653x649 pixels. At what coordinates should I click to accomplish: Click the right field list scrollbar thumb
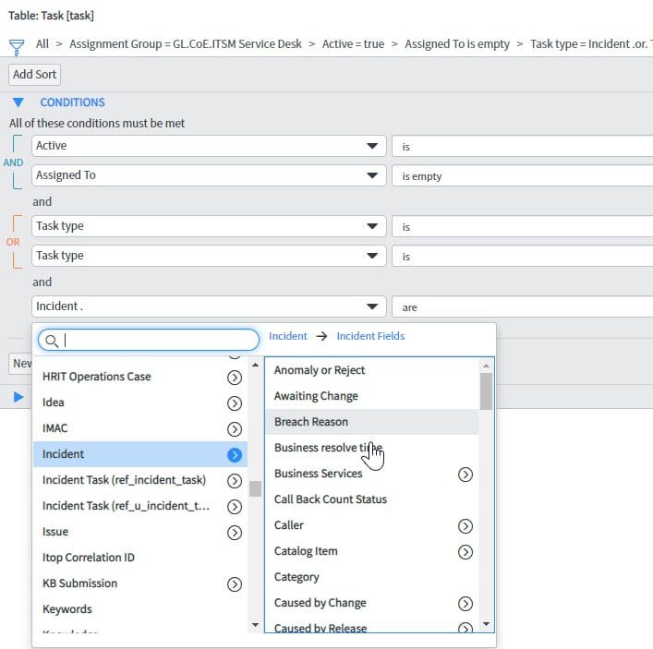[486, 390]
